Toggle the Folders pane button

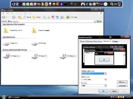[36, 17]
